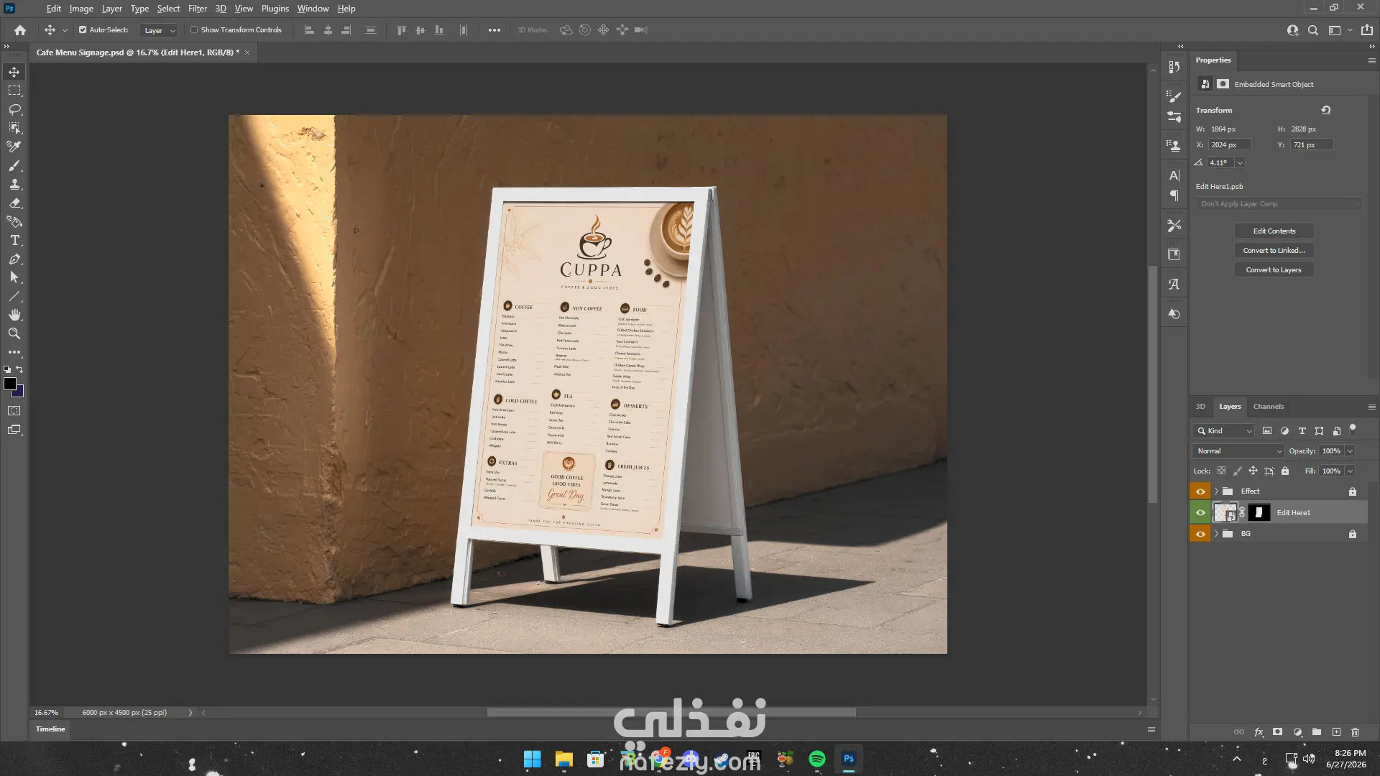
Task: Add a layer style with fx icon
Action: click(x=1259, y=732)
